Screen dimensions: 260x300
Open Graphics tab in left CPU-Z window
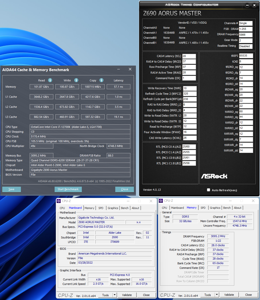coord(113,208)
